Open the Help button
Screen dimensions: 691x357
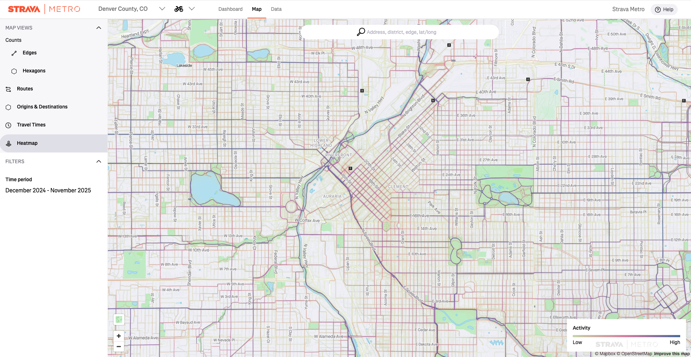(x=664, y=9)
